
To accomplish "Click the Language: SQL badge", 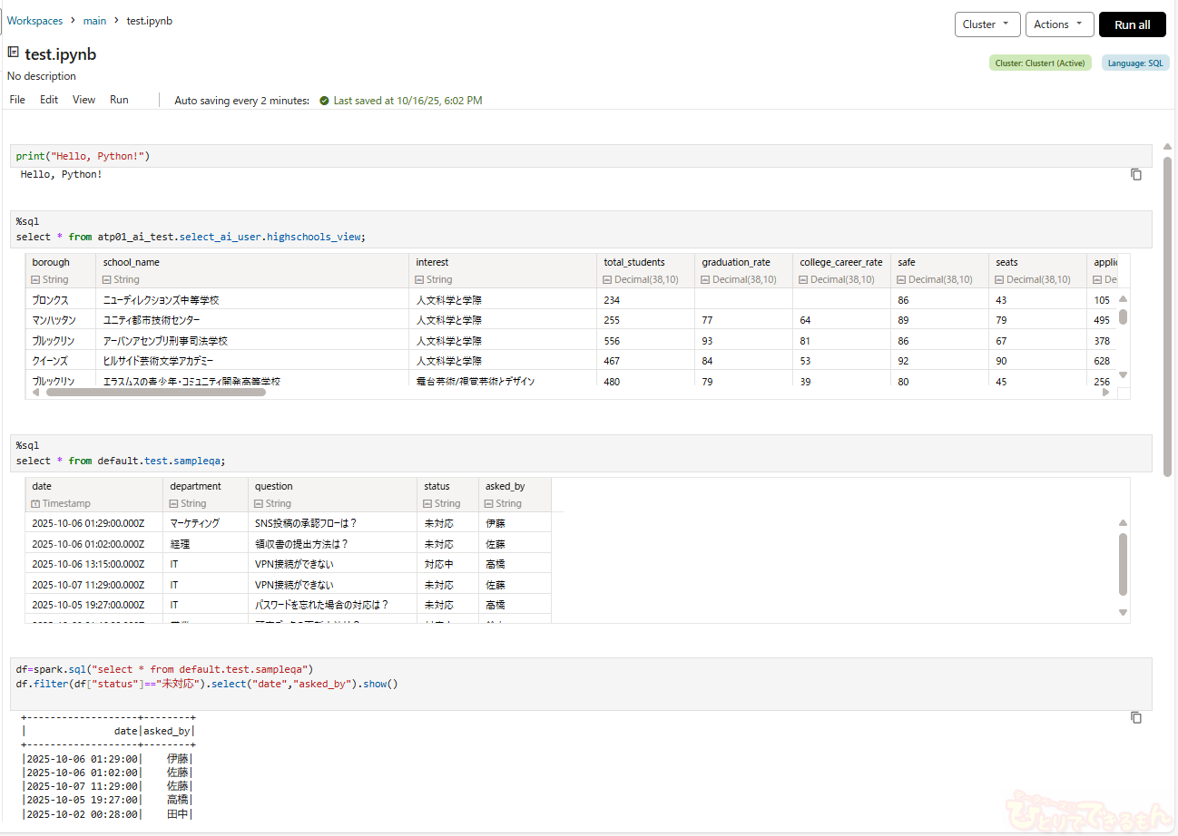I will click(x=1134, y=63).
